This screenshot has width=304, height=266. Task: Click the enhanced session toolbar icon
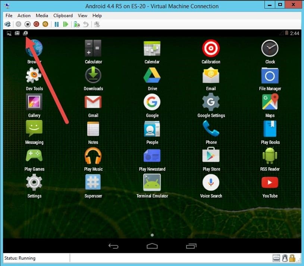[97, 24]
